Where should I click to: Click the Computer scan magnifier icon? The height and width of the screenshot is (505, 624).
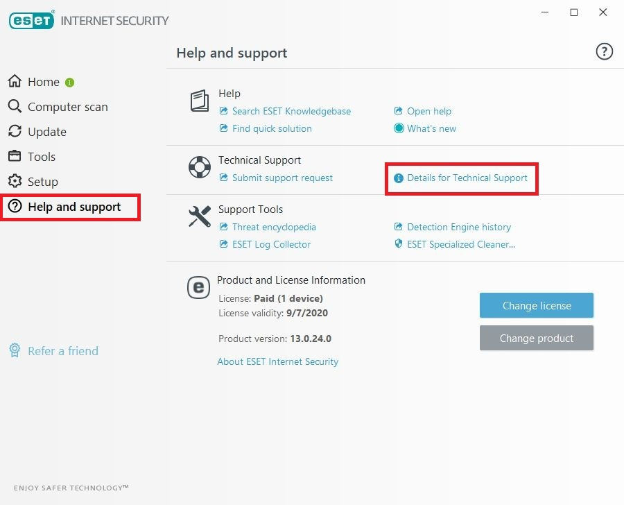coord(15,106)
